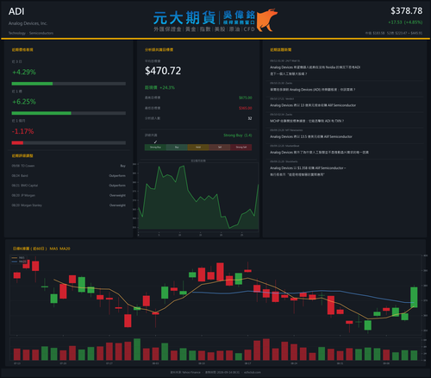Select the BMO Capital Outperform rating row
The image size is (431, 378).
tap(69, 186)
